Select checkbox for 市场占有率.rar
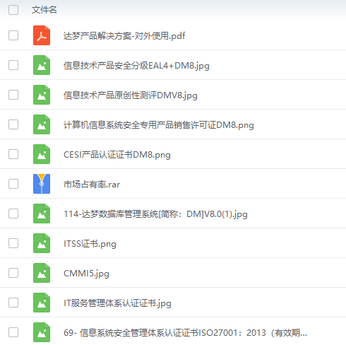The width and height of the screenshot is (346, 345). (13, 184)
